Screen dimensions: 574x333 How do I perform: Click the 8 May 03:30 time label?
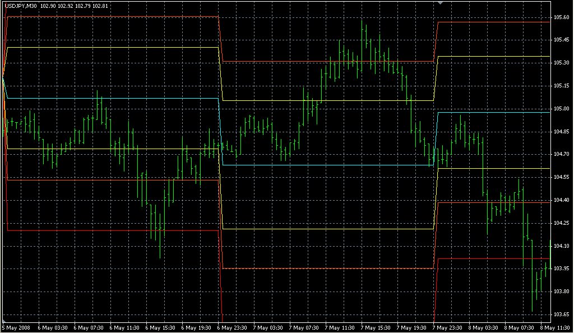click(x=483, y=328)
